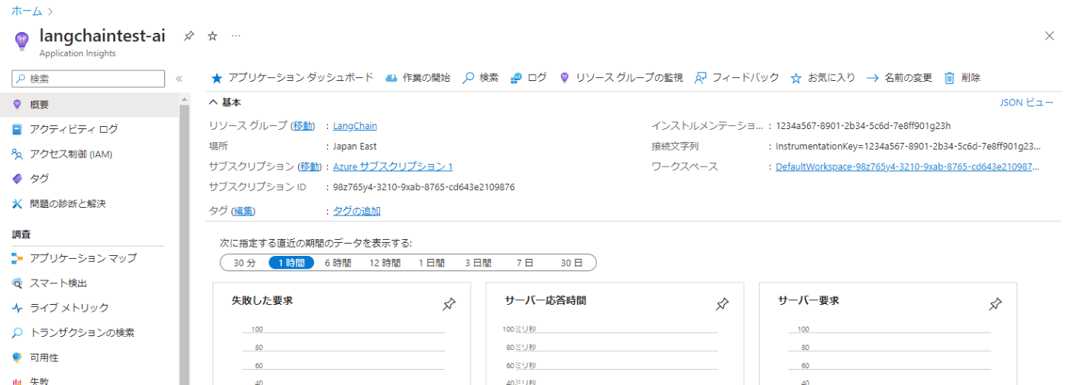Select the 30 分 time range

[245, 263]
